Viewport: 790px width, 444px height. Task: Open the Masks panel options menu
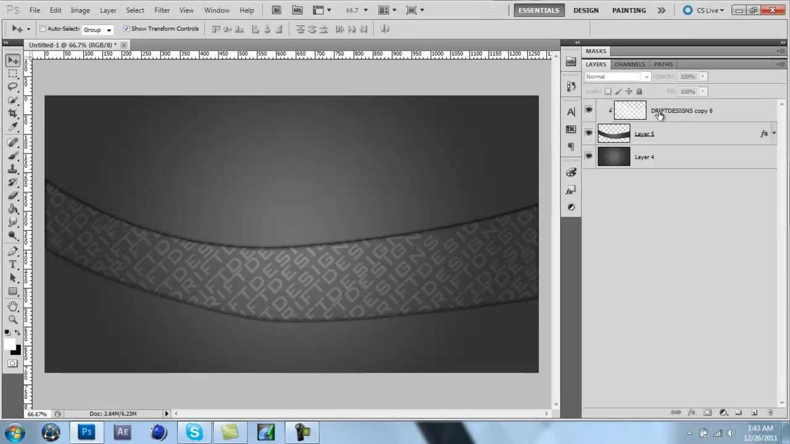pyautogui.click(x=781, y=51)
